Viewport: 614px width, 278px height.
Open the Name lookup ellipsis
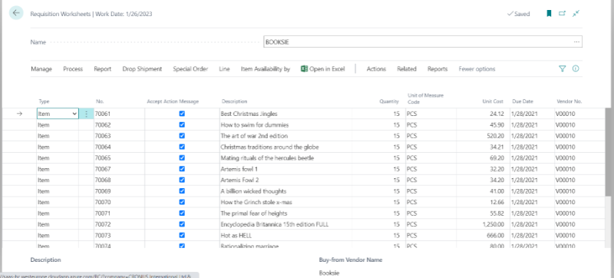pos(576,42)
